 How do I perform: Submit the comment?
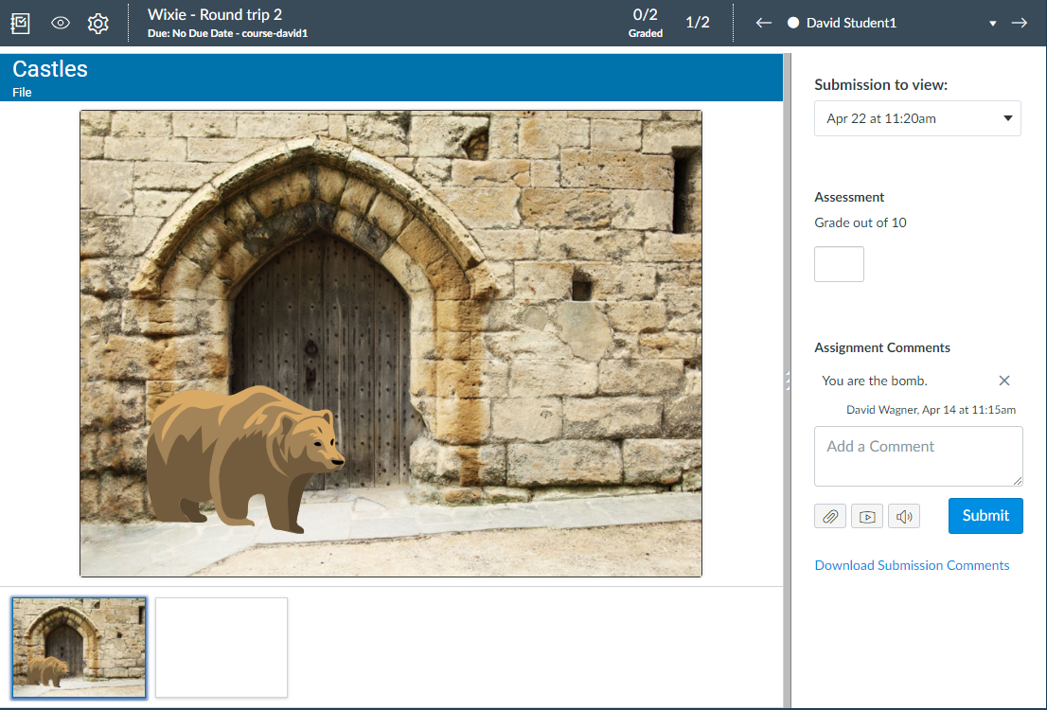point(985,516)
